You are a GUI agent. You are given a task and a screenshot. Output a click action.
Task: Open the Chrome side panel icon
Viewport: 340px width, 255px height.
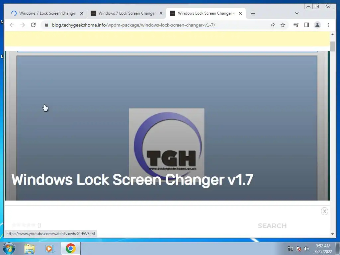(306, 25)
